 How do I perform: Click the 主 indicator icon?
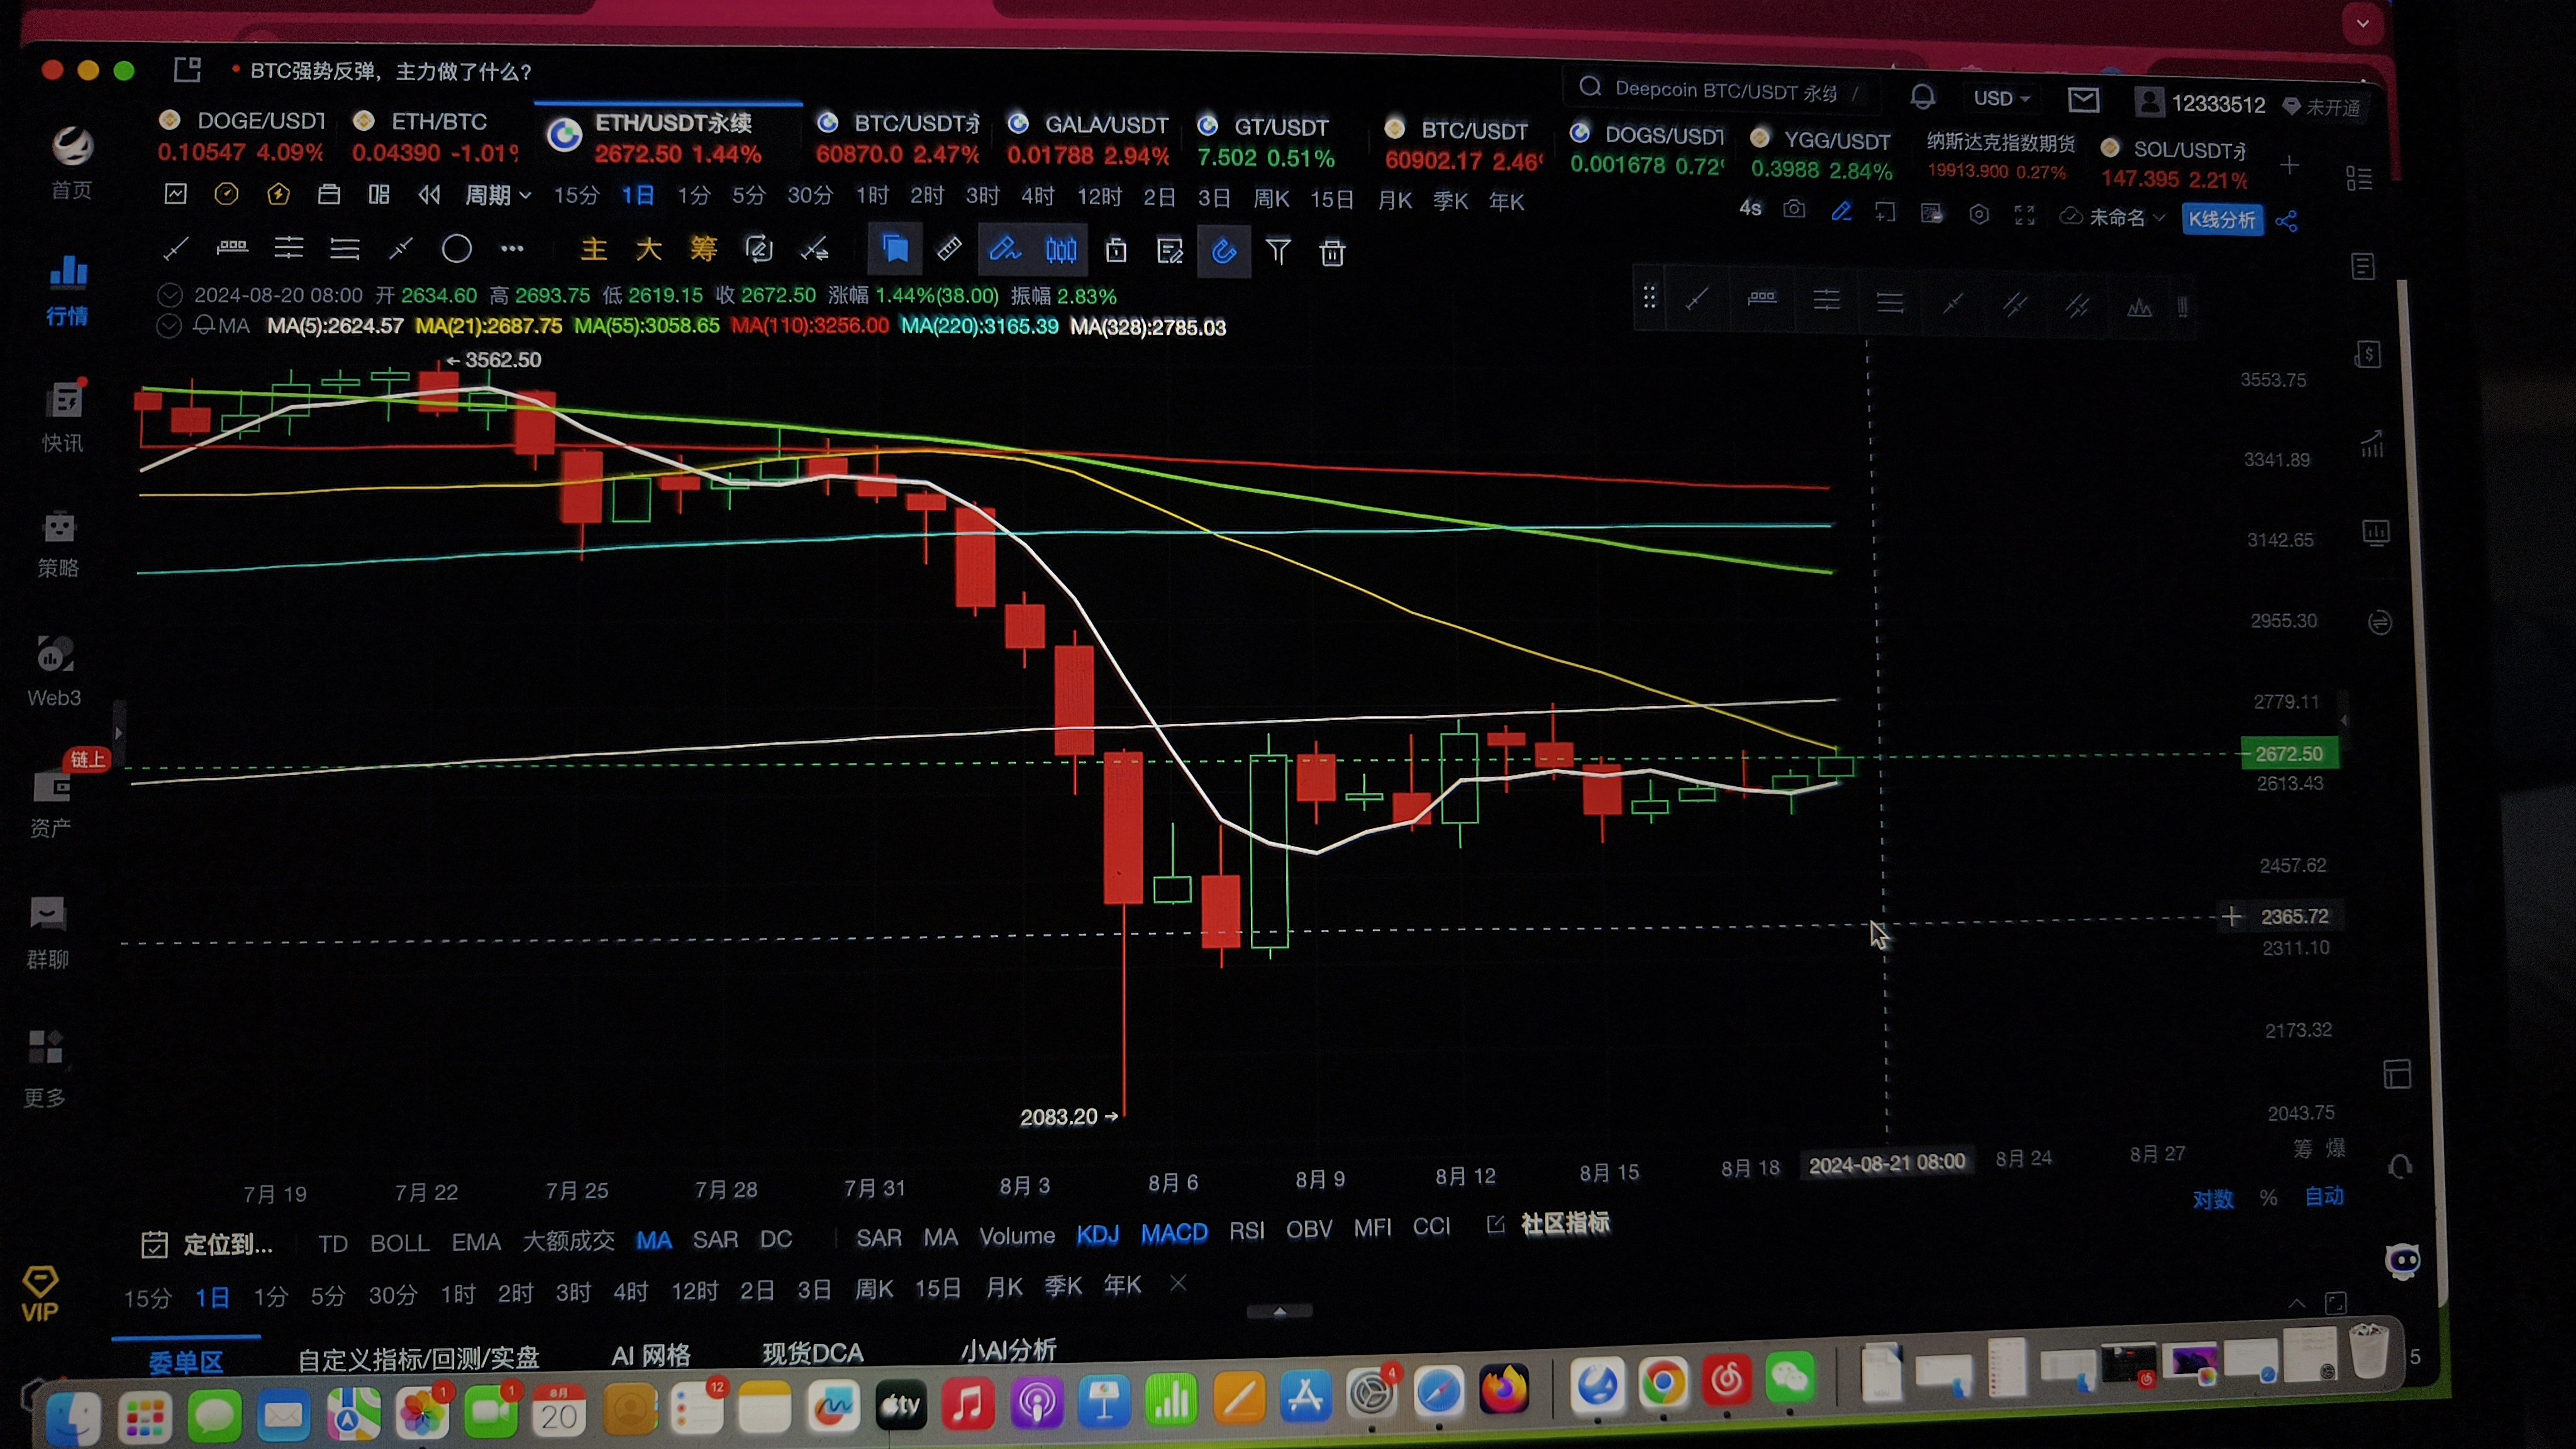pos(594,248)
